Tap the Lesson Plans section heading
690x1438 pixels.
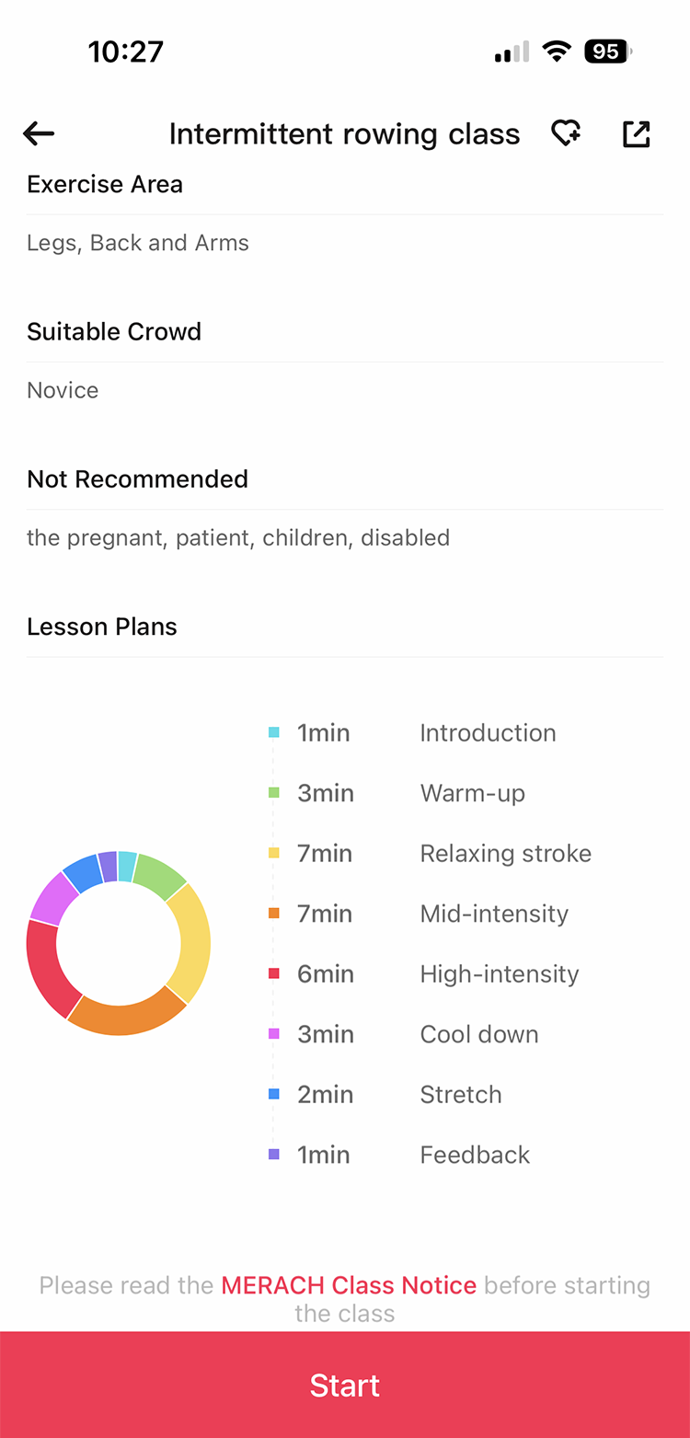[102, 627]
